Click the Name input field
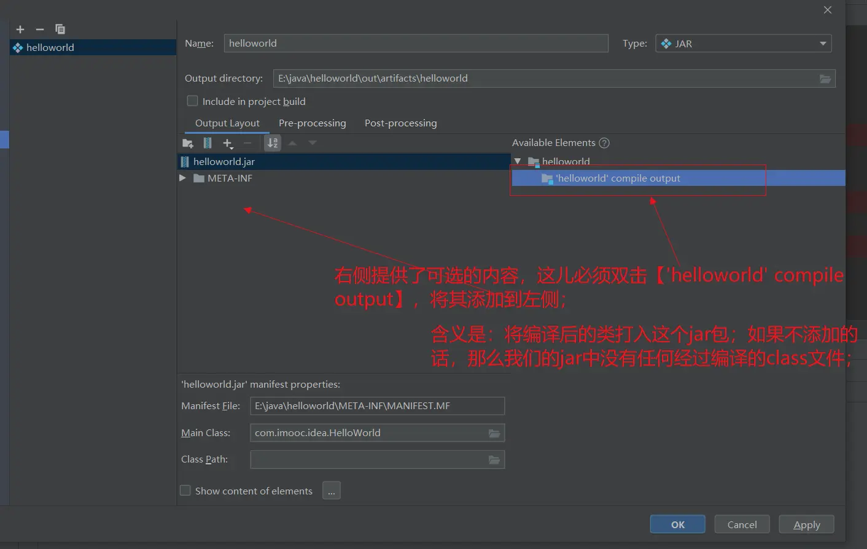 416,44
